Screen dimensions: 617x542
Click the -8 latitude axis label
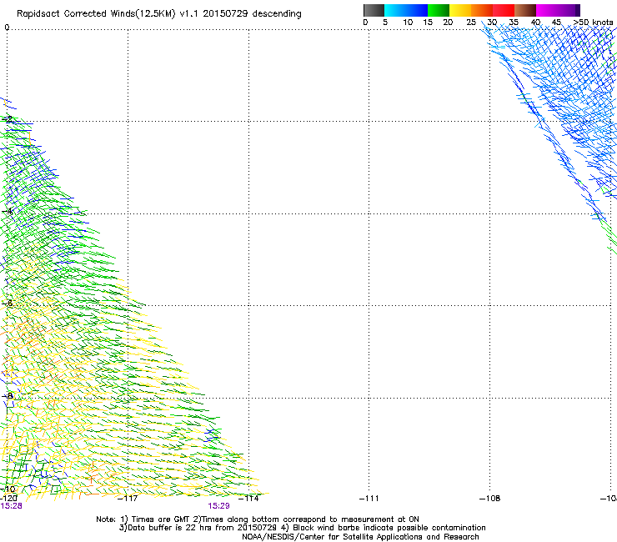pos(8,395)
